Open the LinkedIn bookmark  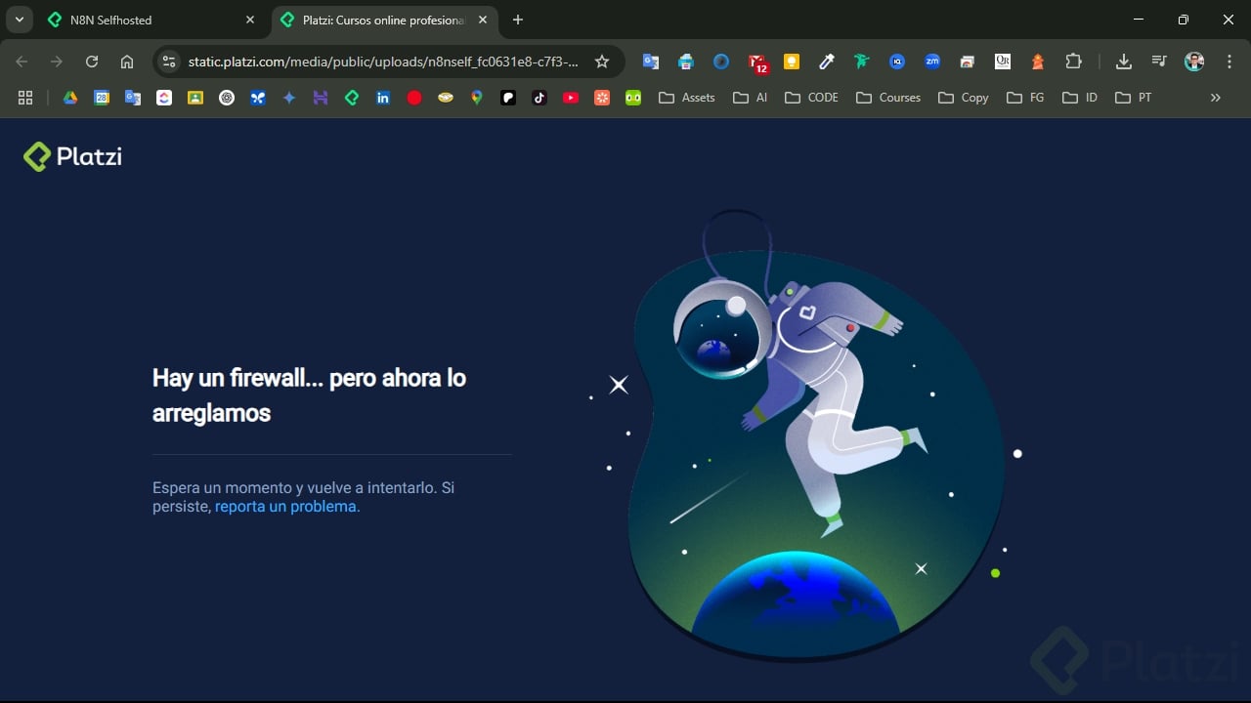click(383, 98)
